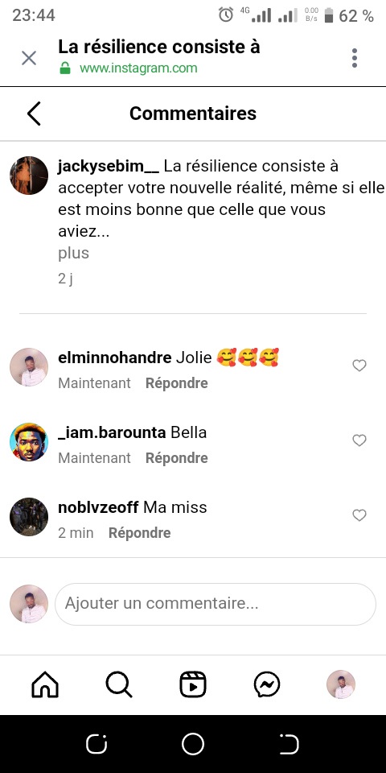Image resolution: width=386 pixels, height=773 pixels.
Task: Open jackysebim__ username link
Action: tap(109, 166)
